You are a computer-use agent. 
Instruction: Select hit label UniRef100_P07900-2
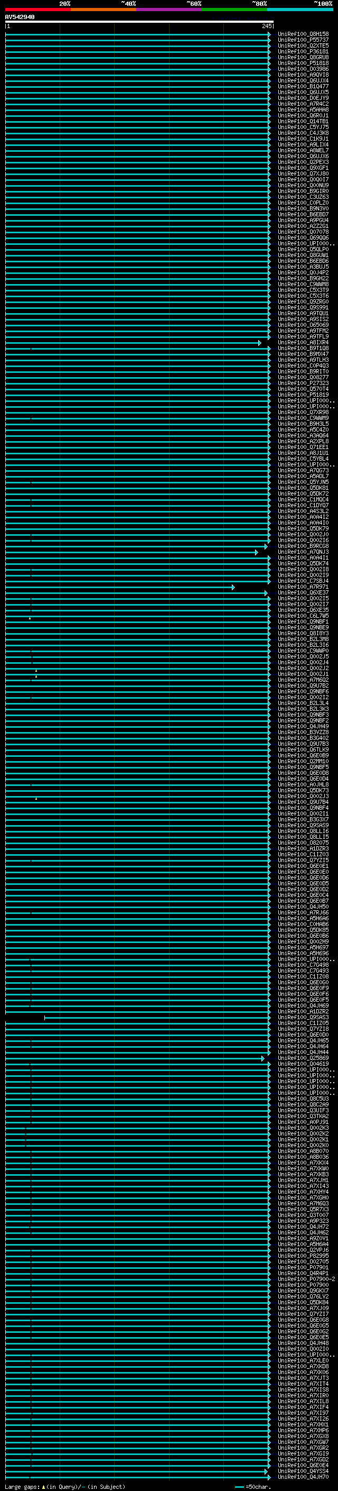pos(306,1280)
